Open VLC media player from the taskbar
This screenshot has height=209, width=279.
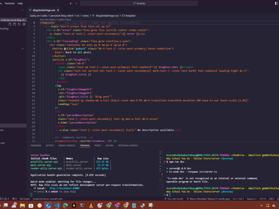pyautogui.click(x=91, y=206)
